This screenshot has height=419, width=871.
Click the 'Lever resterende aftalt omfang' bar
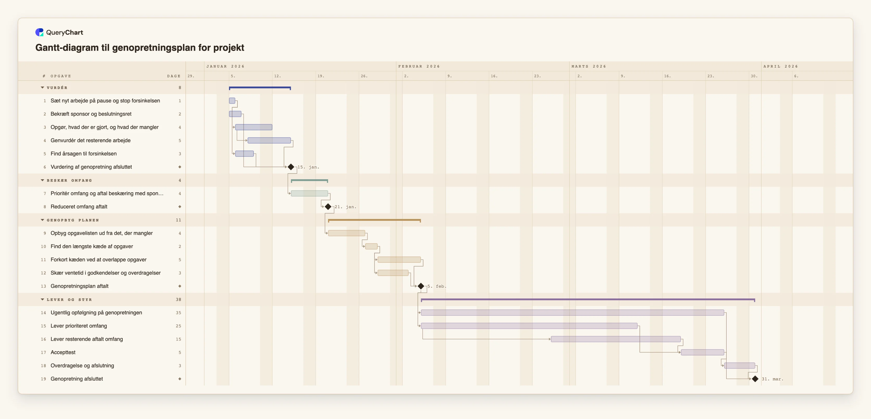tap(616, 339)
